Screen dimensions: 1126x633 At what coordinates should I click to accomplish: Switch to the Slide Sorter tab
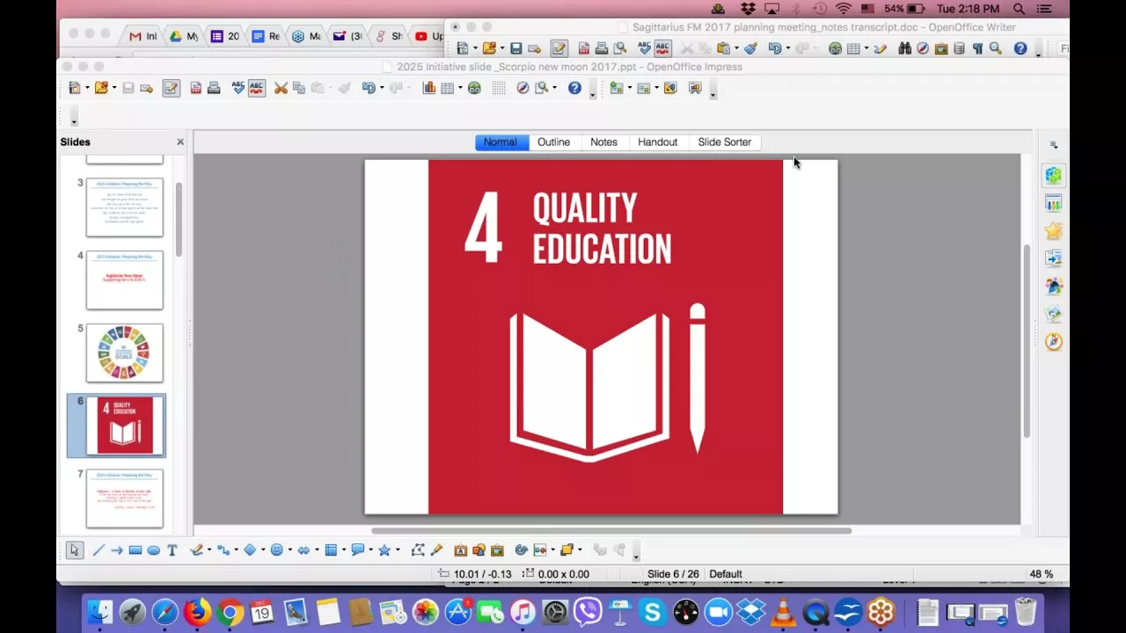[725, 142]
